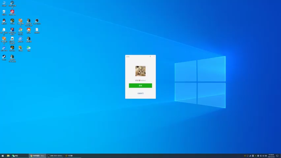Open the taskbar clock and date
This screenshot has height=158, width=281.
coord(271,156)
